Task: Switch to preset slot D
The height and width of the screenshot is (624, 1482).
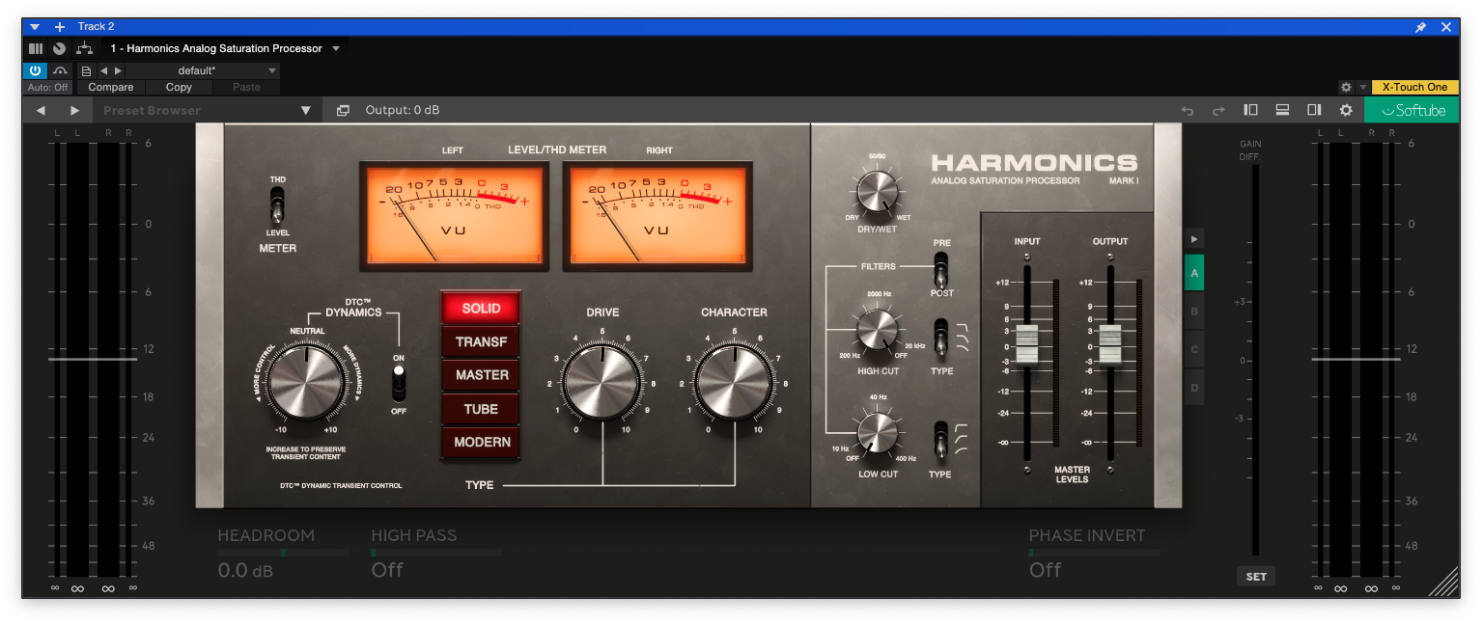Action: point(1194,387)
